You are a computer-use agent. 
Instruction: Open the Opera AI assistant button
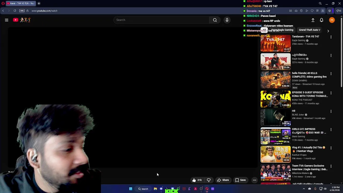coord(339,11)
